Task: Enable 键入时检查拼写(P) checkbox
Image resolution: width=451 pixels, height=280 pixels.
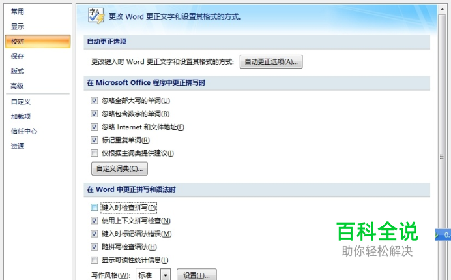Action: [x=95, y=208]
